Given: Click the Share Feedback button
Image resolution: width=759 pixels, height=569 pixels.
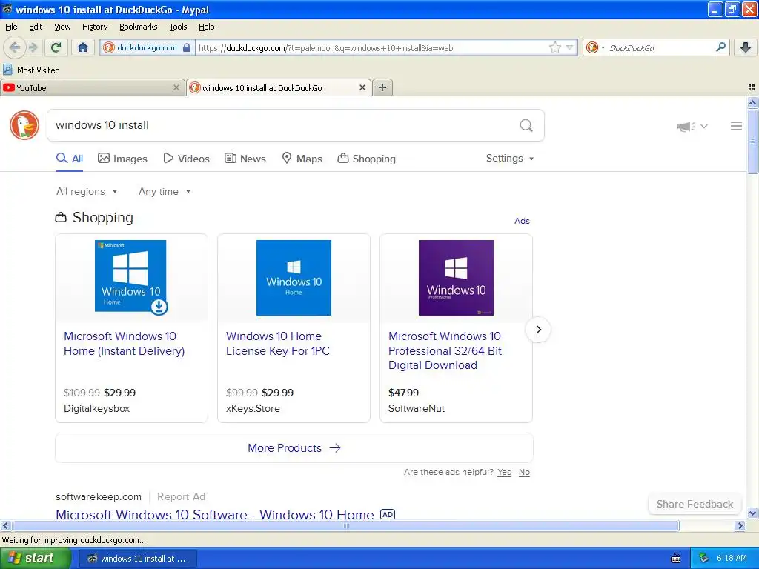Looking at the screenshot, I should click(x=695, y=504).
